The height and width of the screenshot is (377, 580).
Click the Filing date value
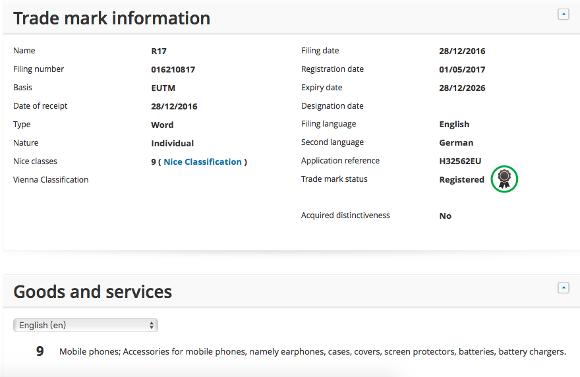462,51
